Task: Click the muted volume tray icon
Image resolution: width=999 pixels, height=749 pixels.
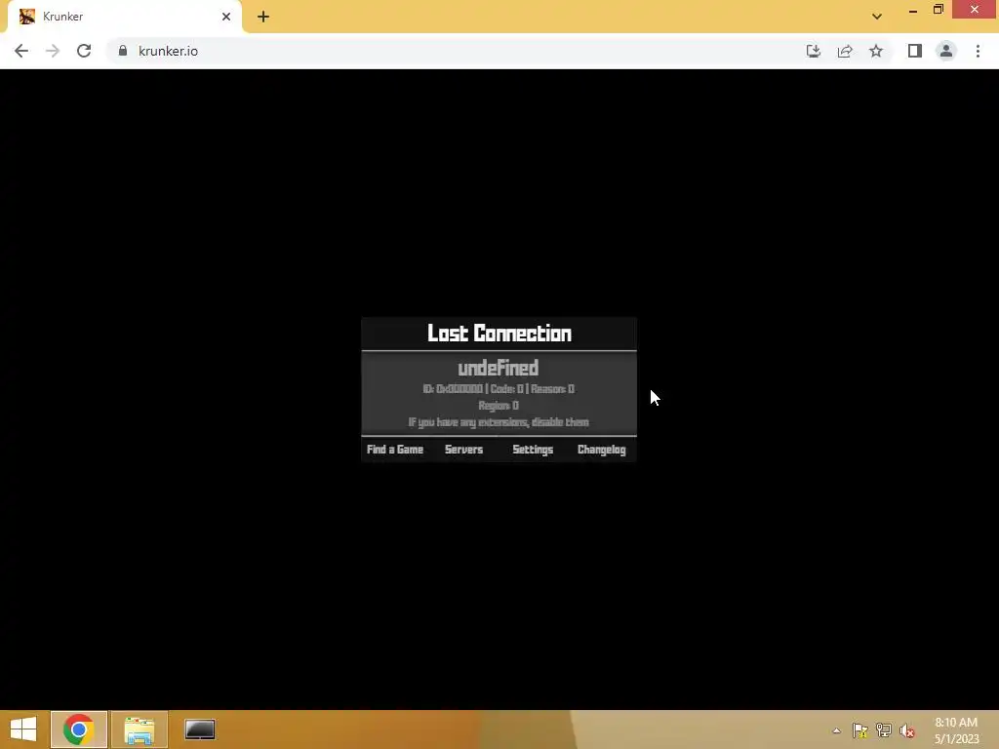Action: 907,730
